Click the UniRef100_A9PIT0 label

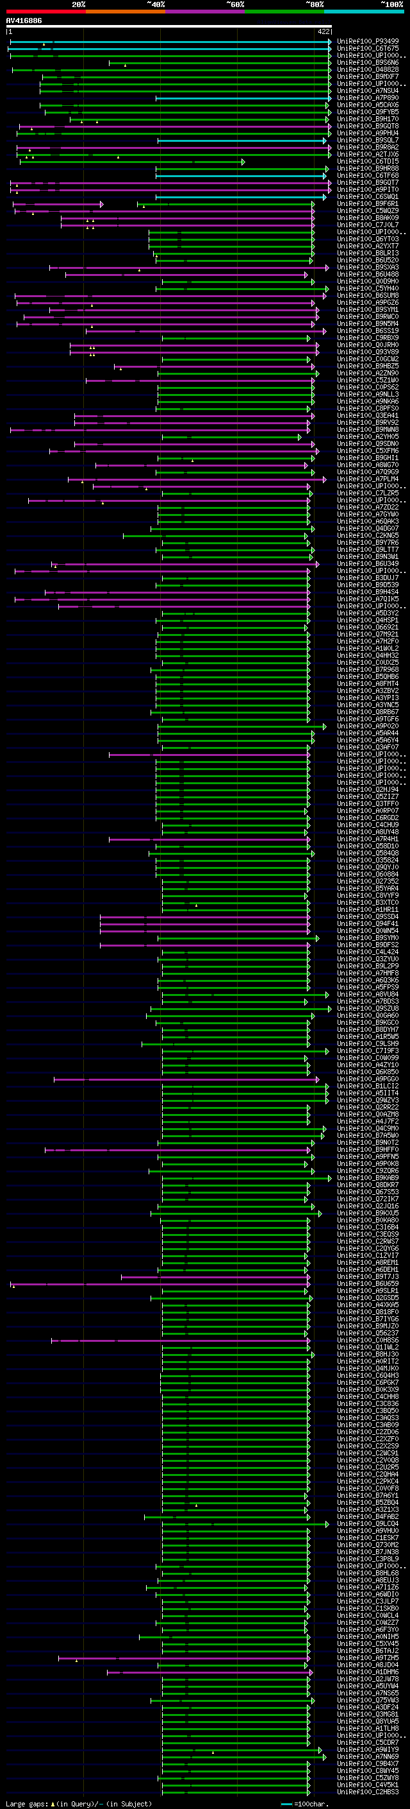point(368,189)
